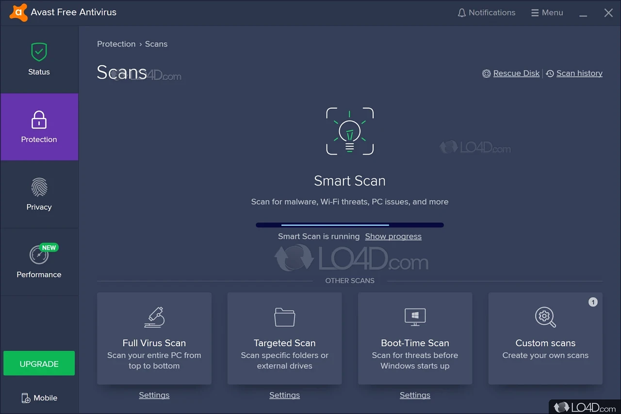Start the Full Virus Scan card

(x=154, y=338)
